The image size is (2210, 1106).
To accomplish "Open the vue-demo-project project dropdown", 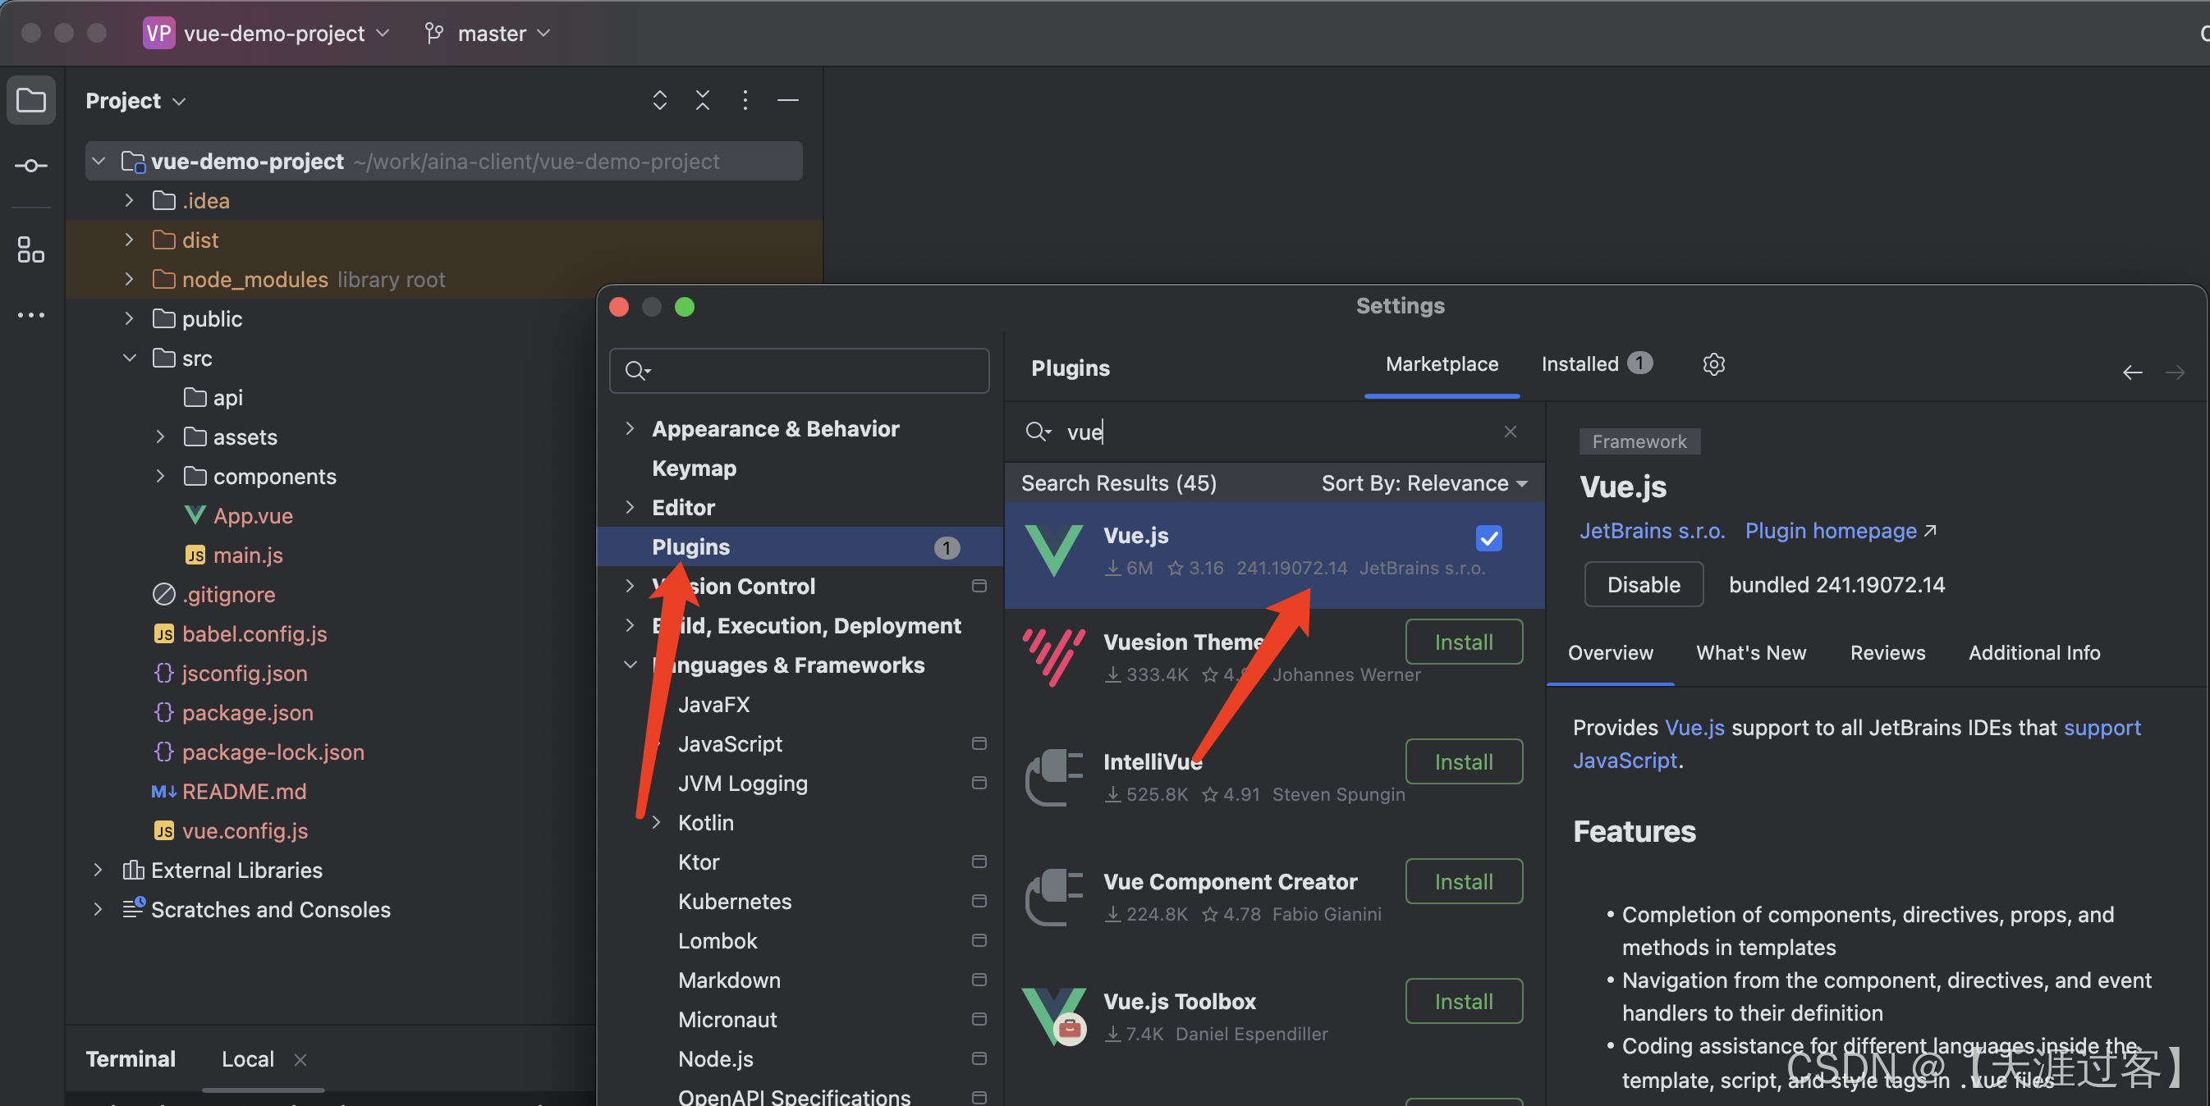I will pos(287,34).
